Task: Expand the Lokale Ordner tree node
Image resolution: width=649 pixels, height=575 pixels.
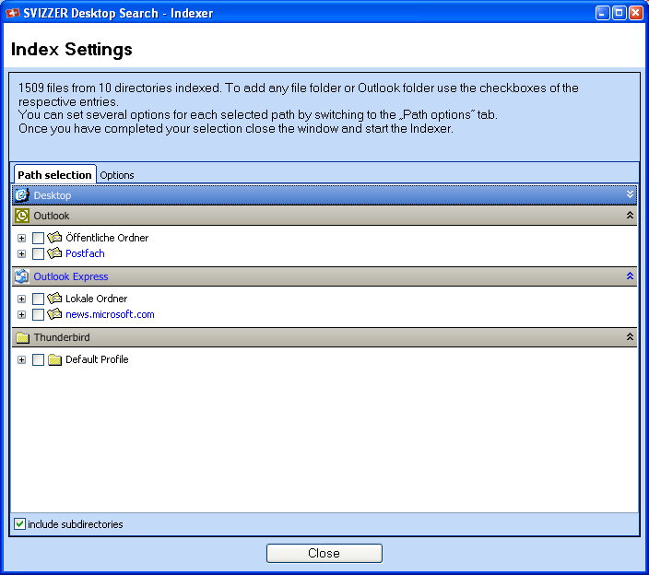Action: [21, 299]
